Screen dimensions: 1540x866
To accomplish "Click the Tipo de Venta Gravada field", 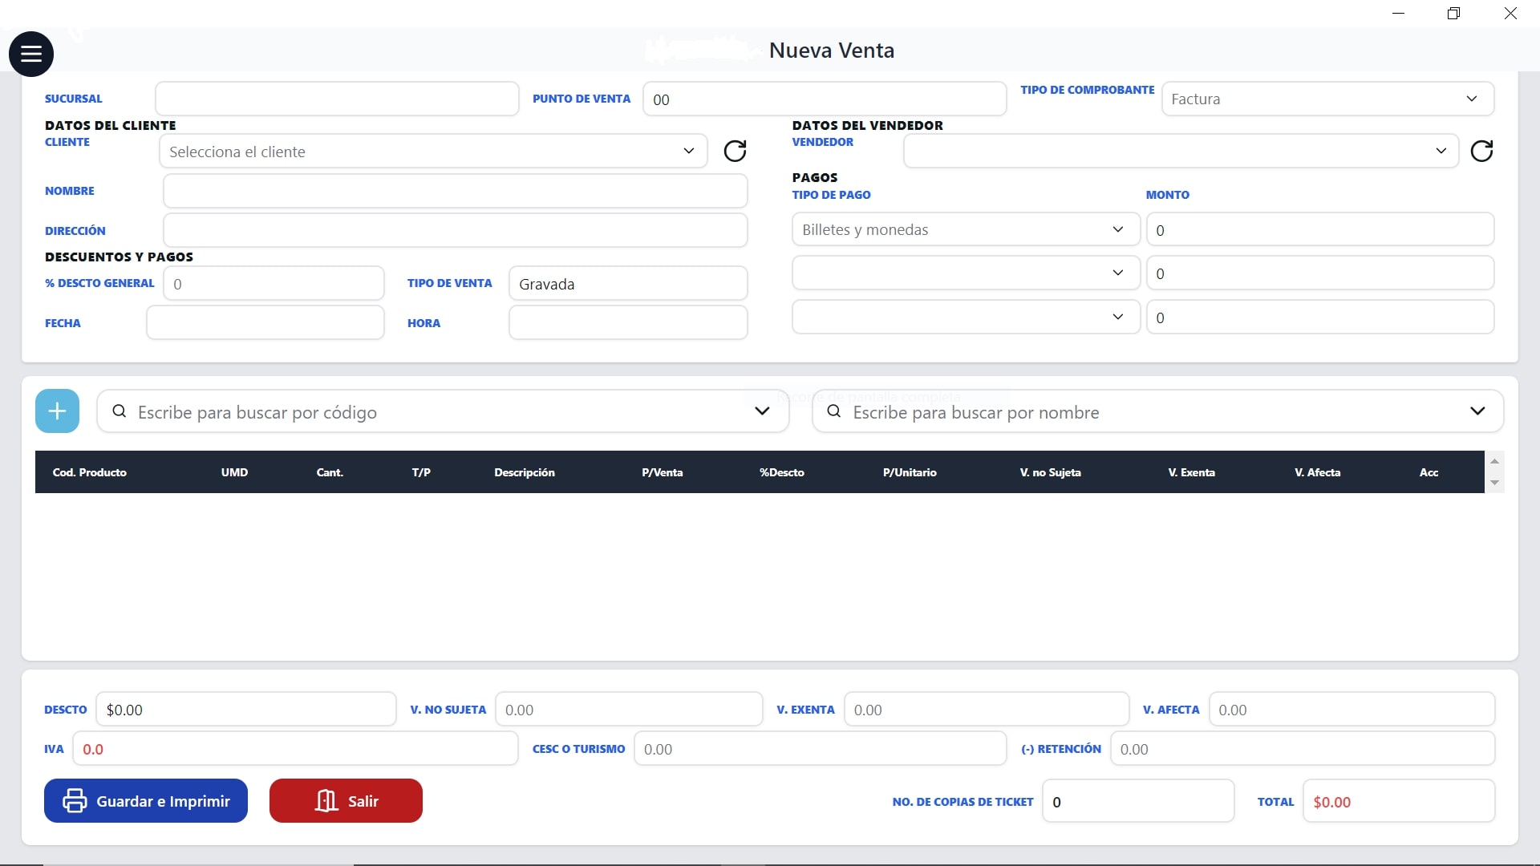I will pos(628,284).
